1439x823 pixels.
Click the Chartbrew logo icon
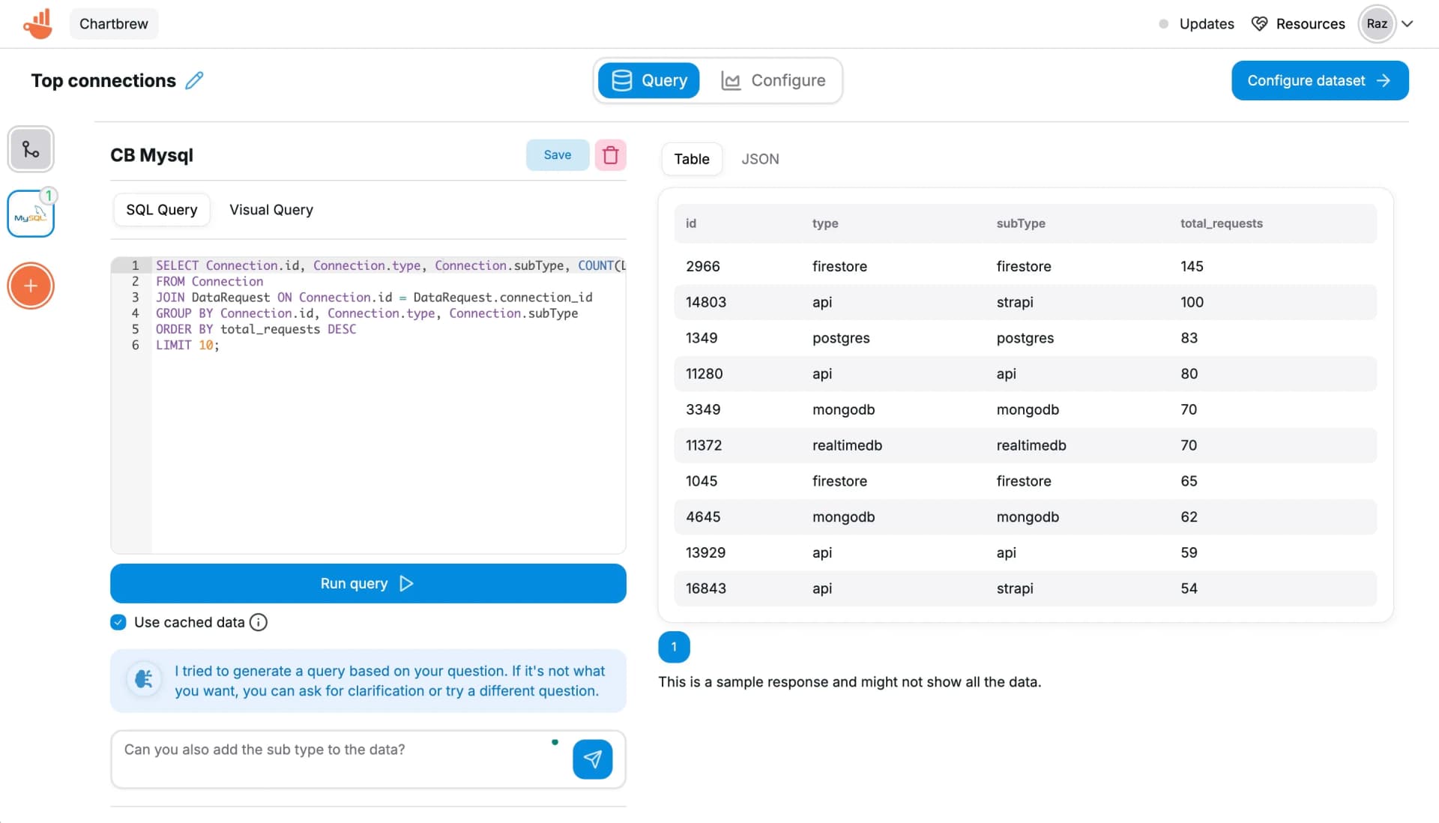click(x=37, y=23)
